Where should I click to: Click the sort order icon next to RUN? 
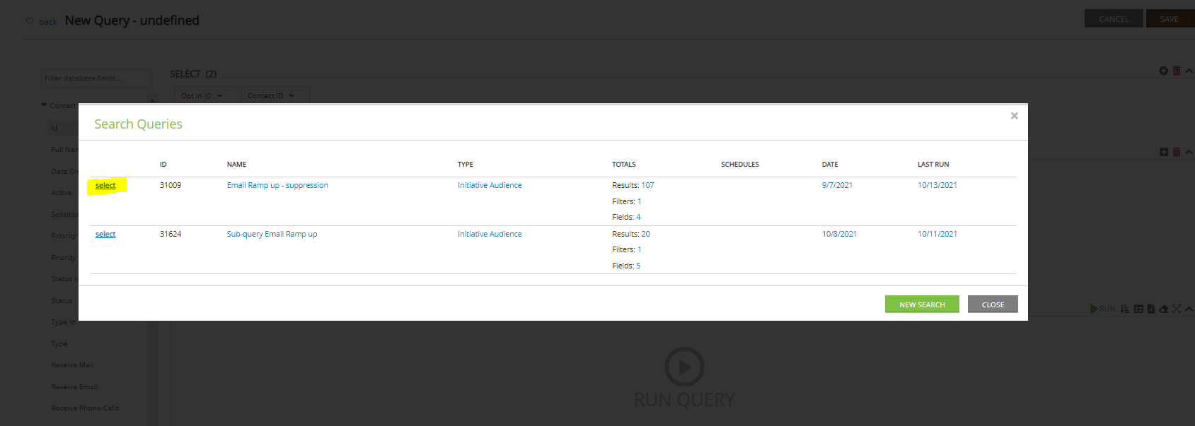[x=1125, y=309]
